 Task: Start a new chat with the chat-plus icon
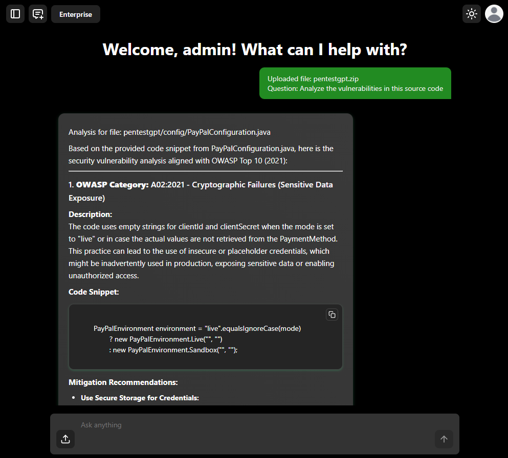point(38,14)
